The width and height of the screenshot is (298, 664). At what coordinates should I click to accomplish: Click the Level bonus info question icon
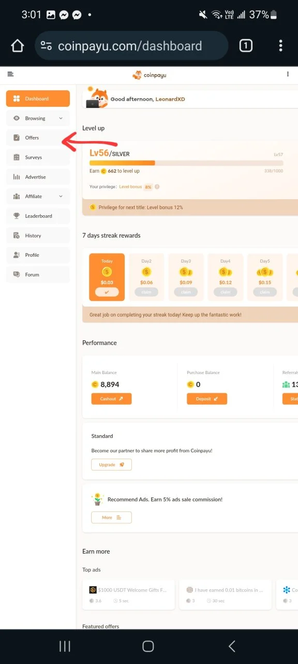click(157, 187)
